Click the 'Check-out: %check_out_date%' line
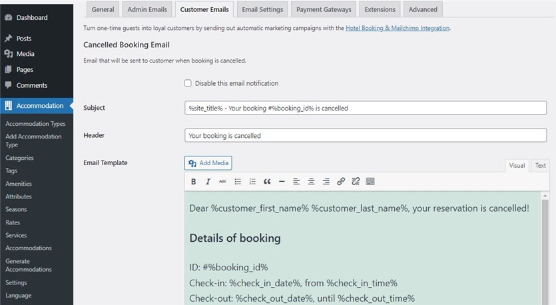This screenshot has width=556, height=305. coord(302,298)
